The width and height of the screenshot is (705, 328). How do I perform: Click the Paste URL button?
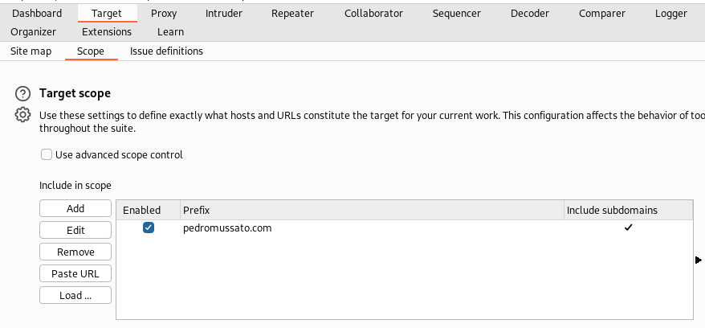pos(75,273)
